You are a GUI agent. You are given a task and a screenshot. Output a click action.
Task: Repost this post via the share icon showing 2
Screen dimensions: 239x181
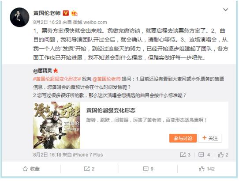point(90,169)
